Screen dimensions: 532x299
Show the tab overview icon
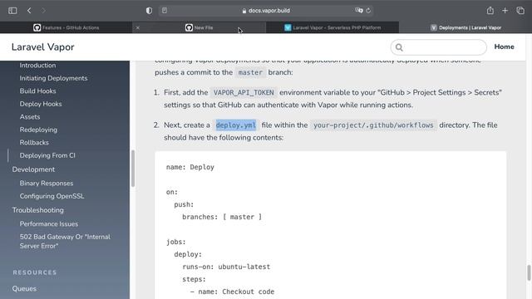coord(520,11)
